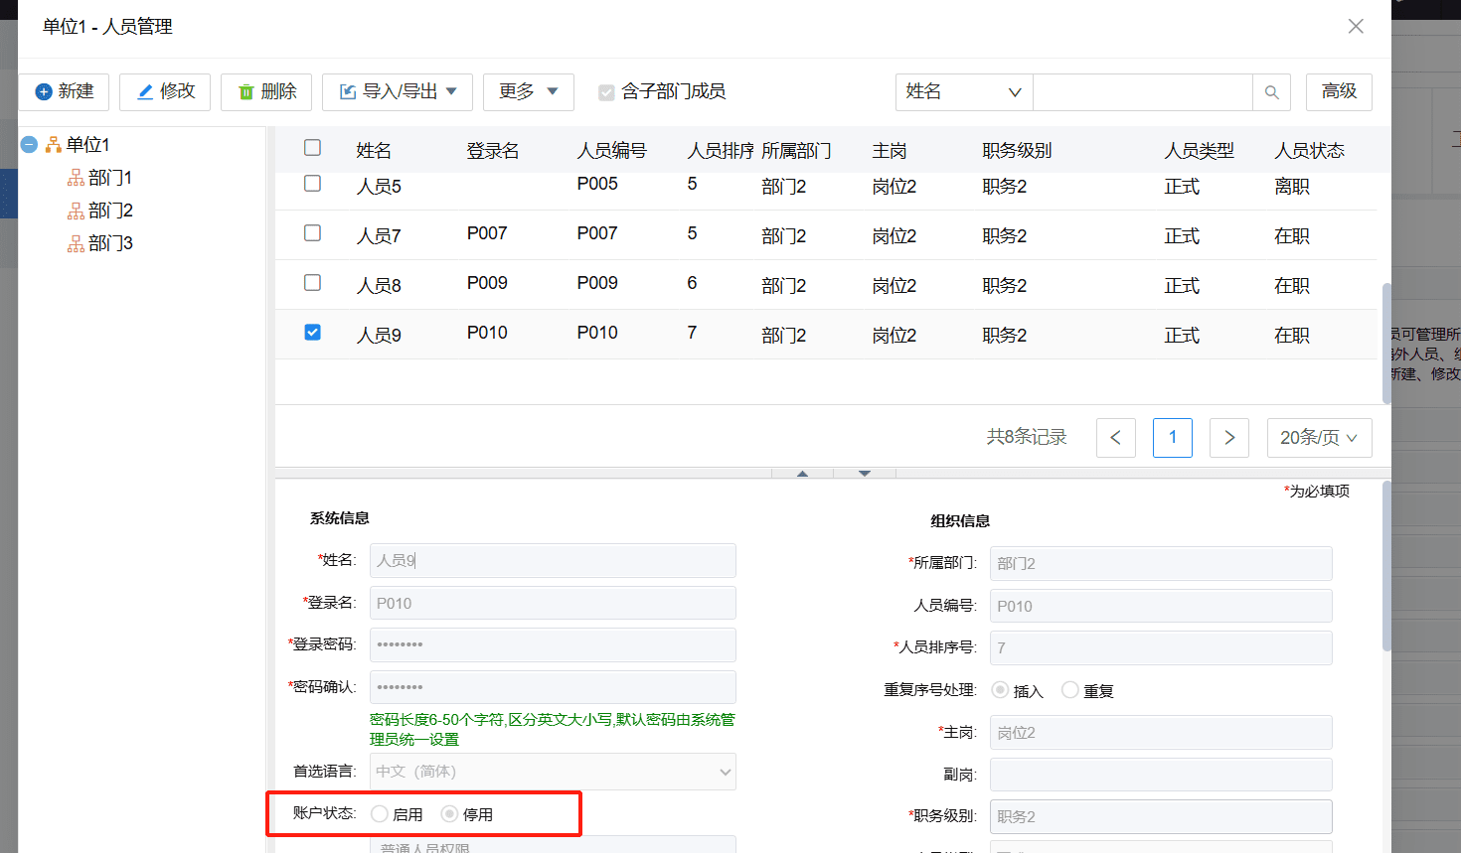Select 部门1 in the tree
Image resolution: width=1461 pixels, height=853 pixels.
110,178
